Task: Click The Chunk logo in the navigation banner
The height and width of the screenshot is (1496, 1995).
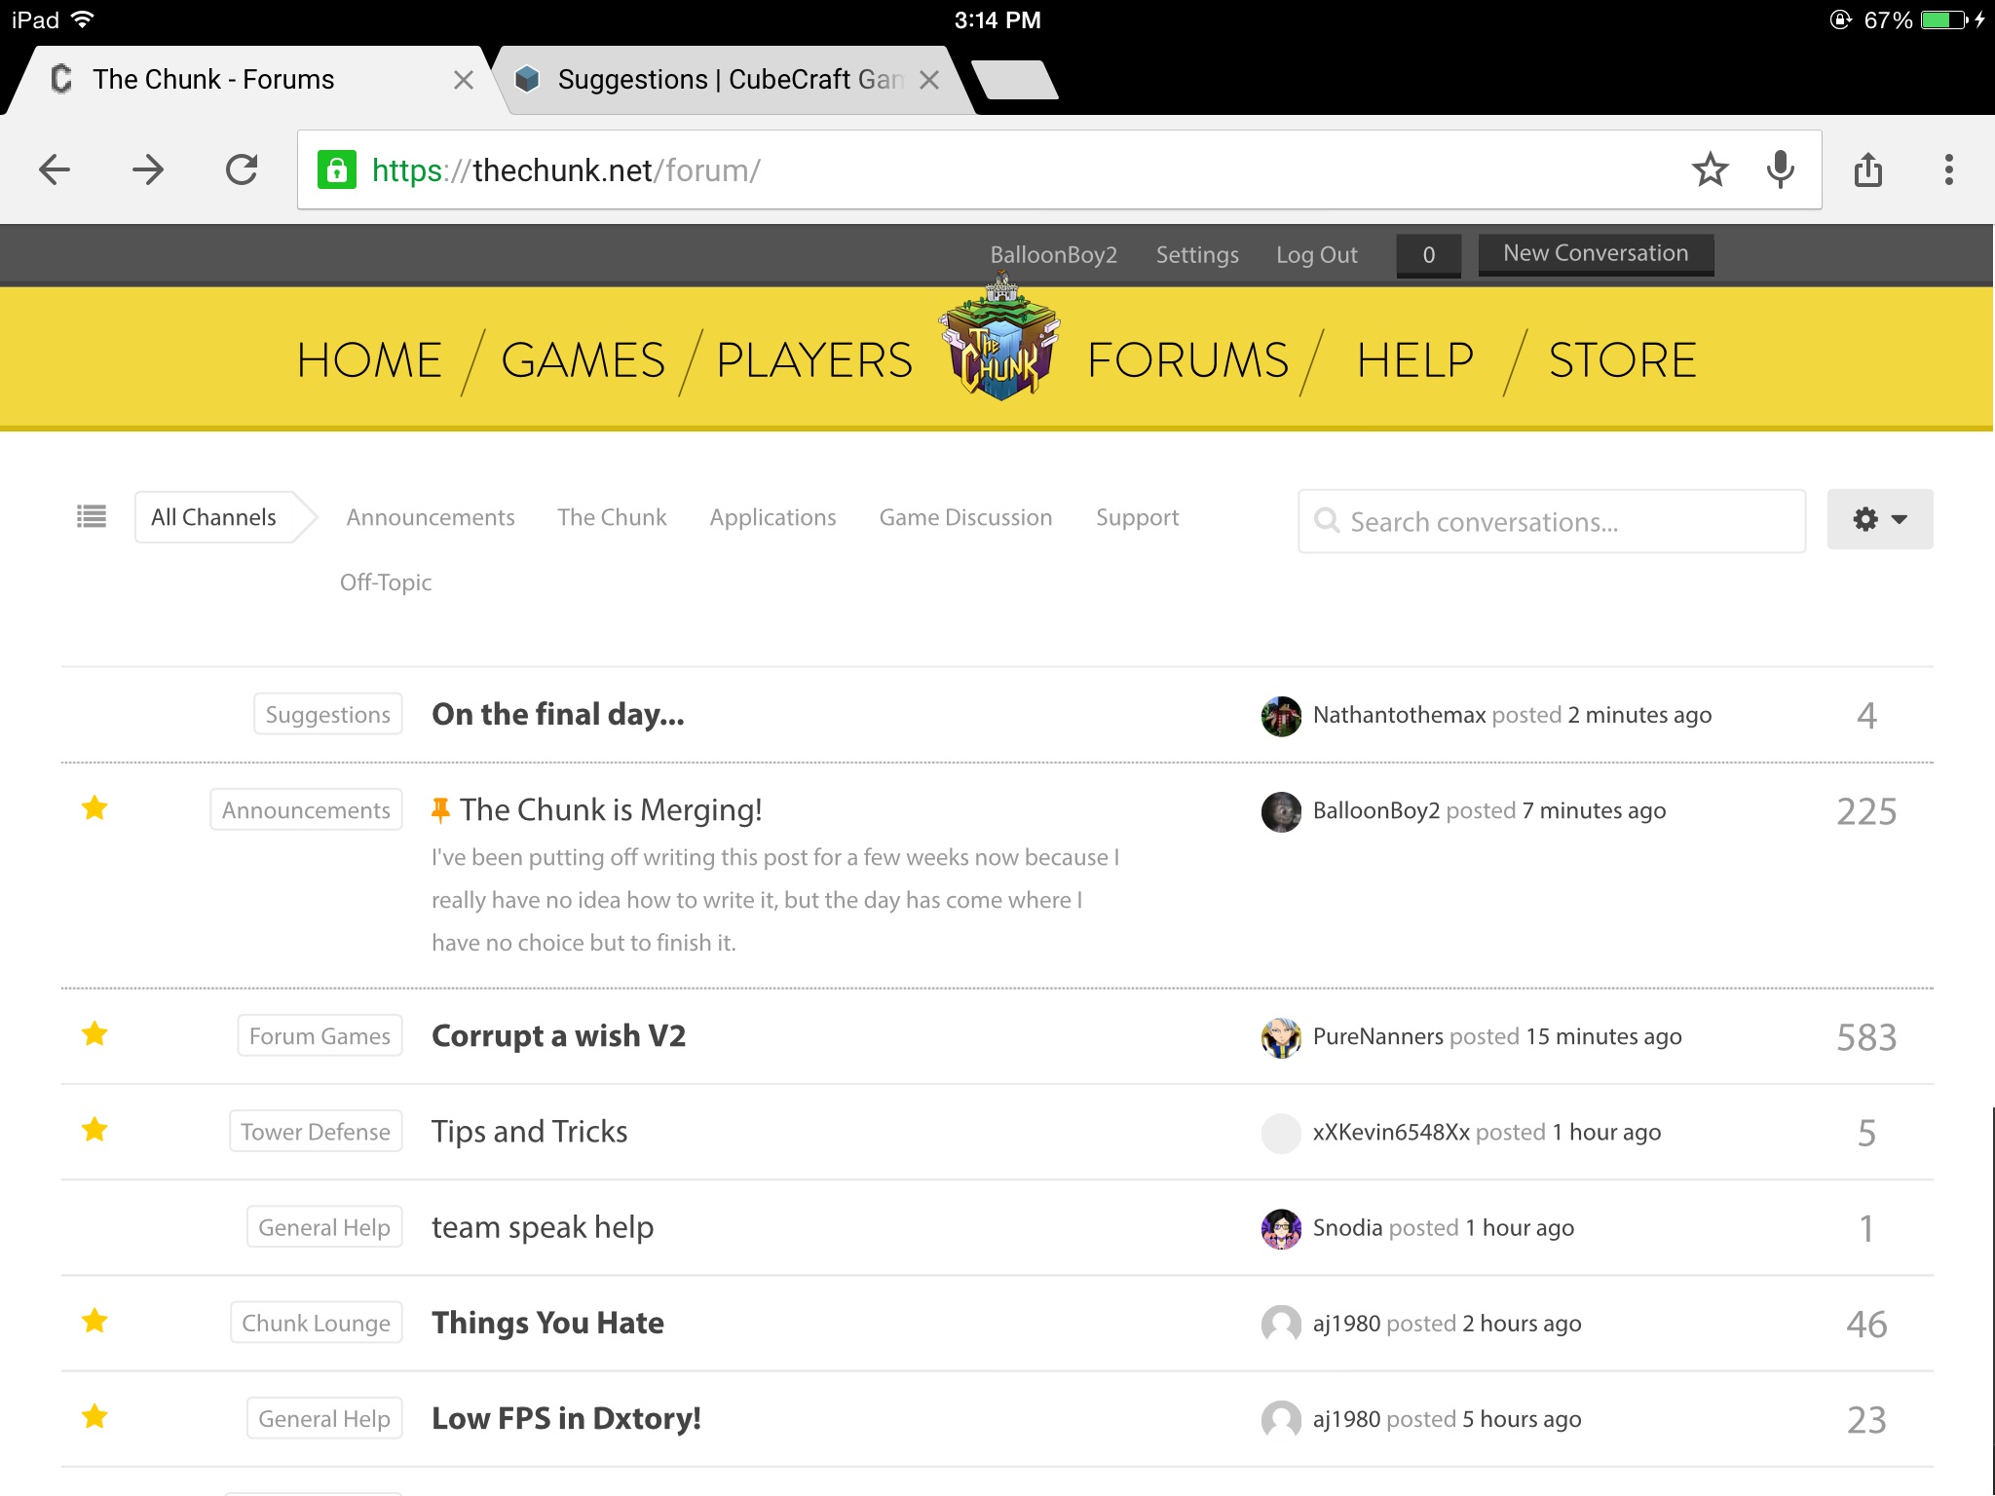Action: click(x=999, y=338)
